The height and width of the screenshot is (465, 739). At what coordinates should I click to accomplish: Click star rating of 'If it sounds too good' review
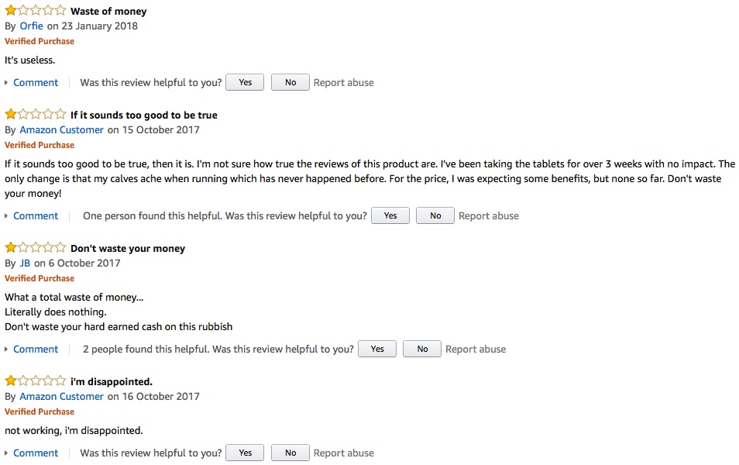36,115
